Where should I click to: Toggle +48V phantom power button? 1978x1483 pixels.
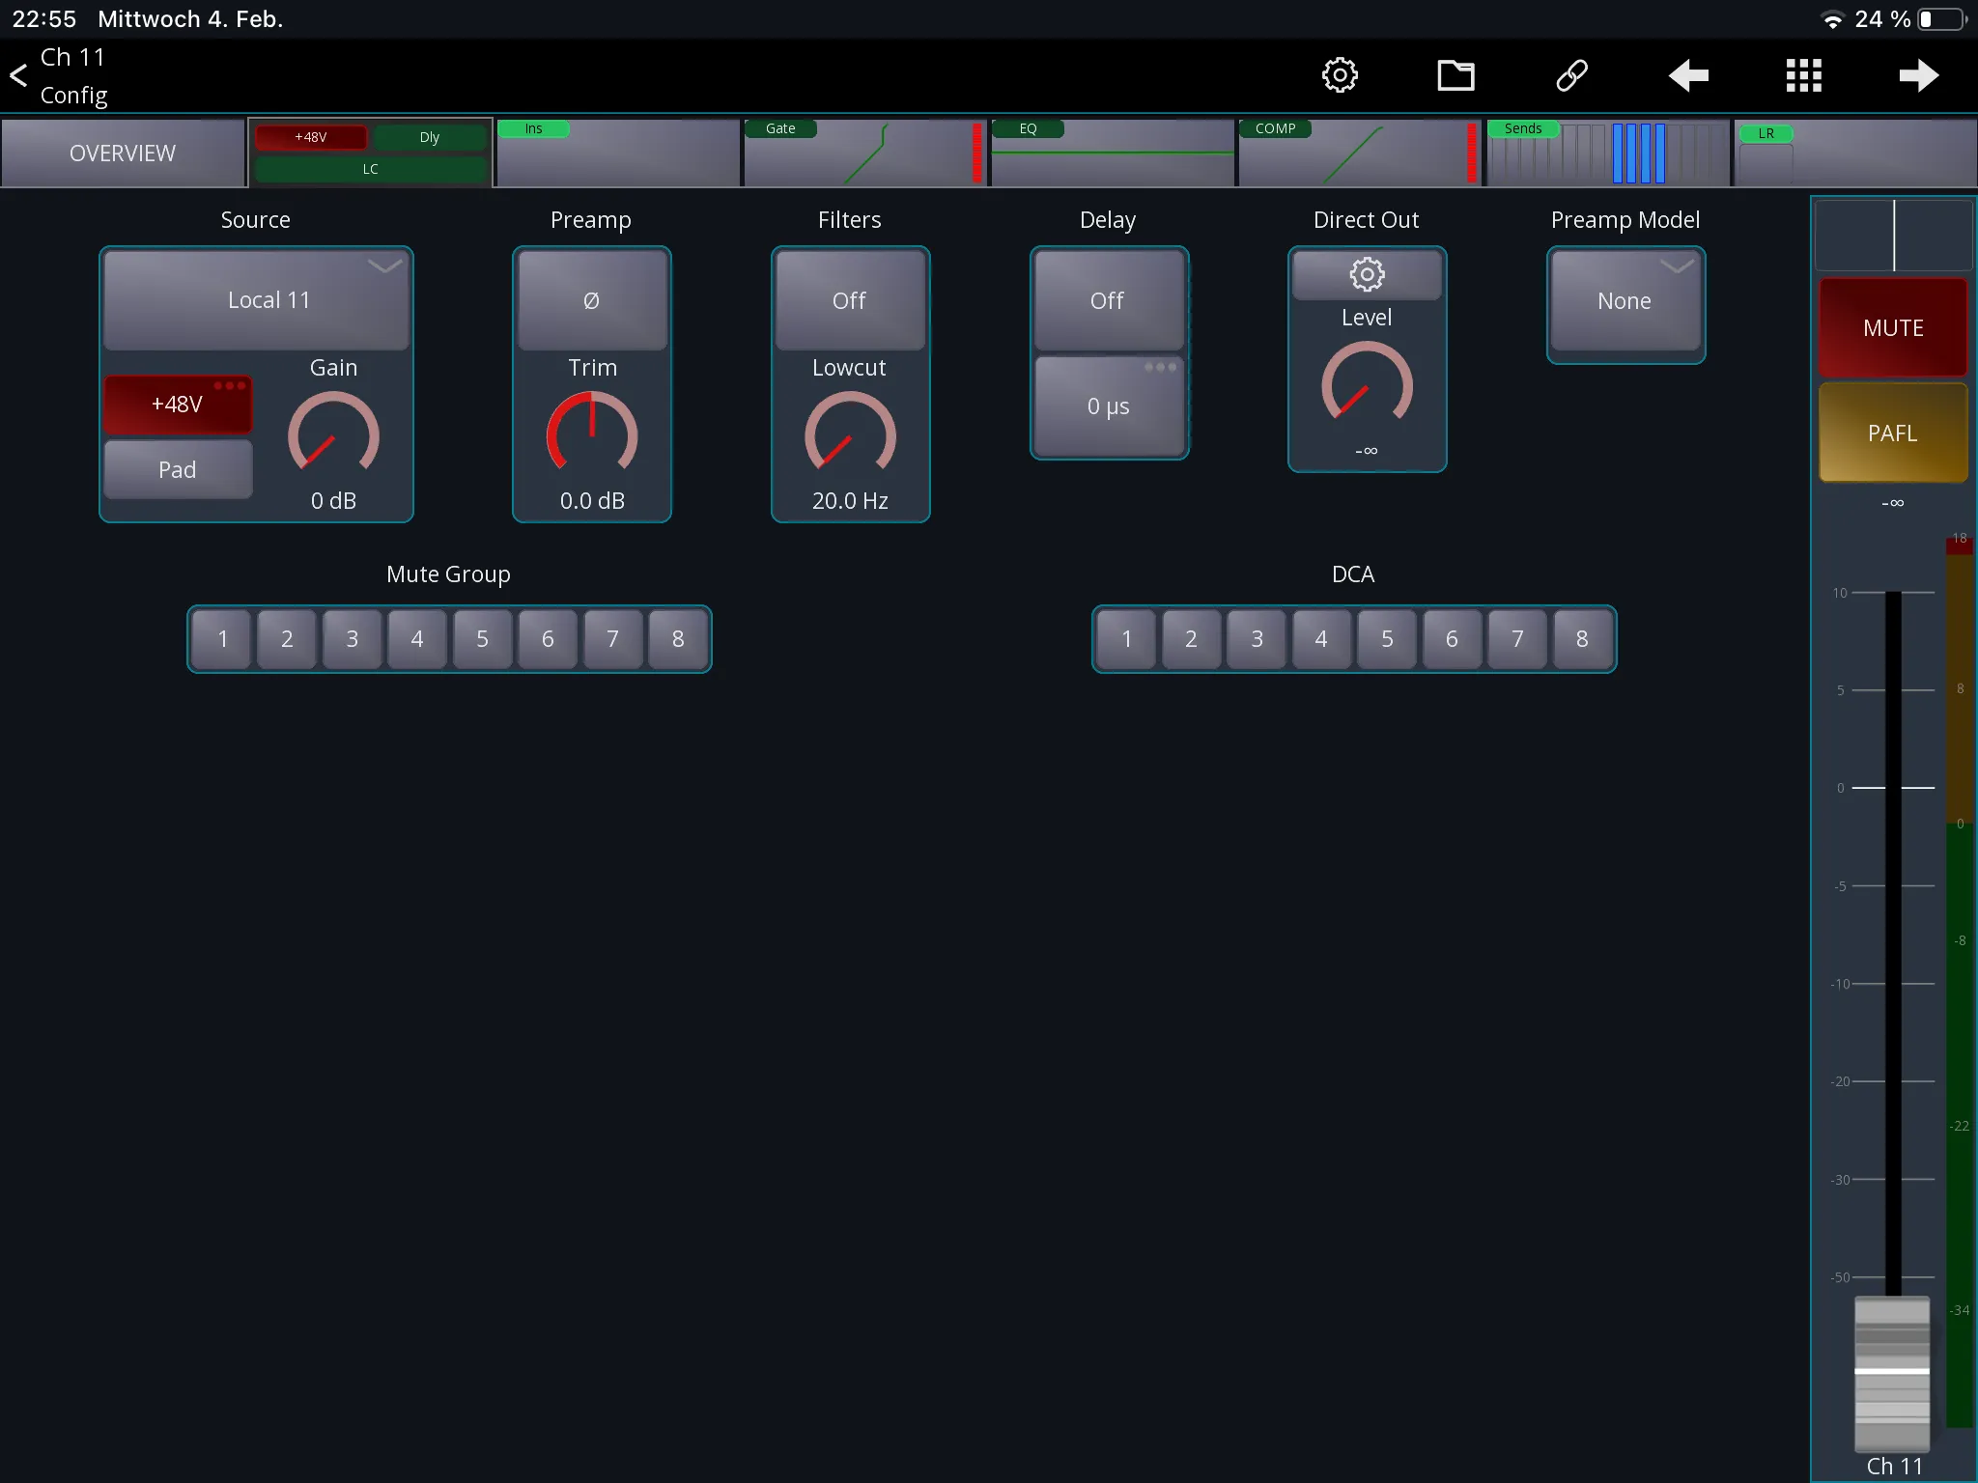coord(178,405)
